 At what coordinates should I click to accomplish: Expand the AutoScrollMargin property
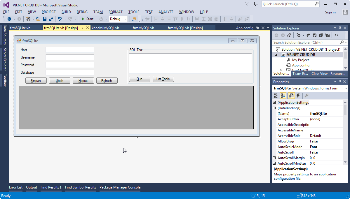(x=274, y=158)
